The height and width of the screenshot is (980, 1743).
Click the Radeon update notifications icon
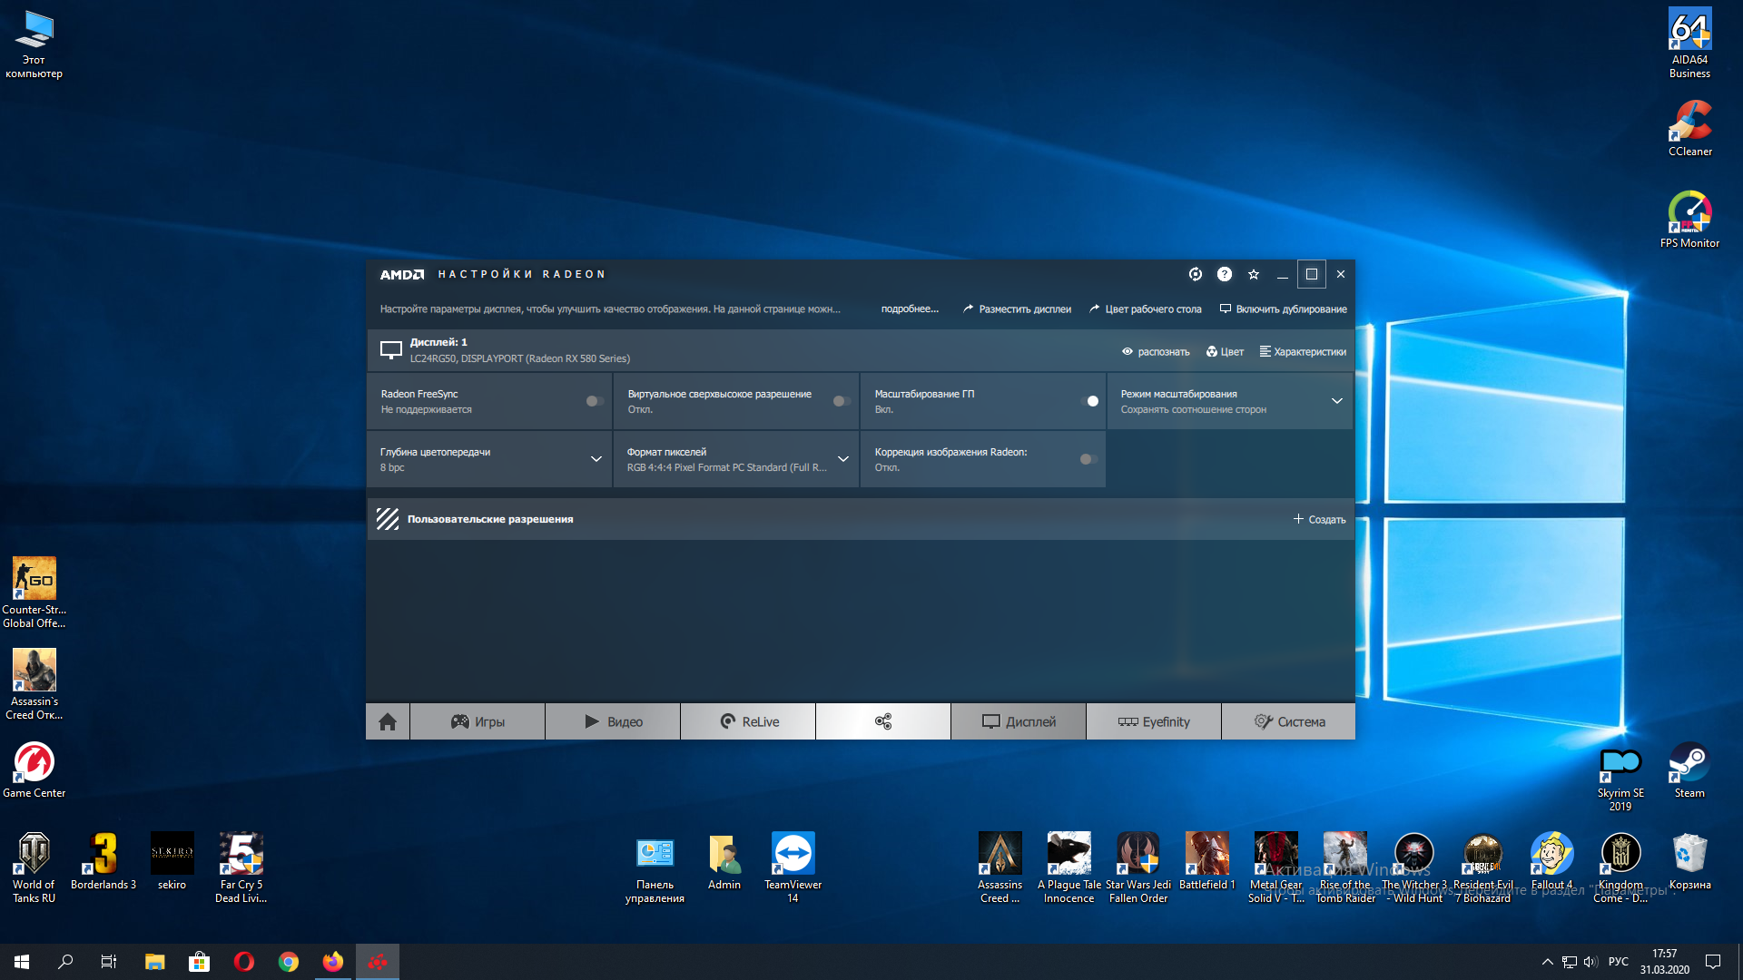[1196, 274]
